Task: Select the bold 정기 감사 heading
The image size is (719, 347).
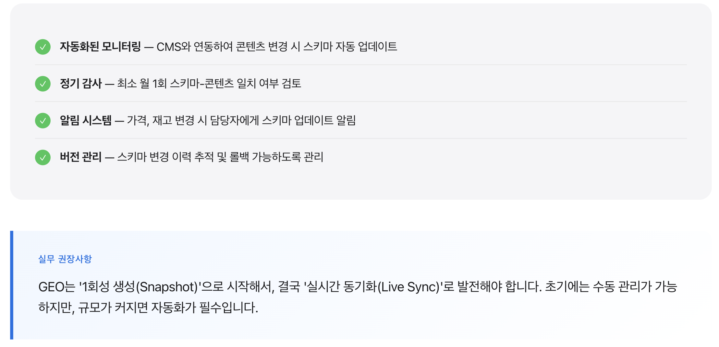Action: [x=81, y=84]
